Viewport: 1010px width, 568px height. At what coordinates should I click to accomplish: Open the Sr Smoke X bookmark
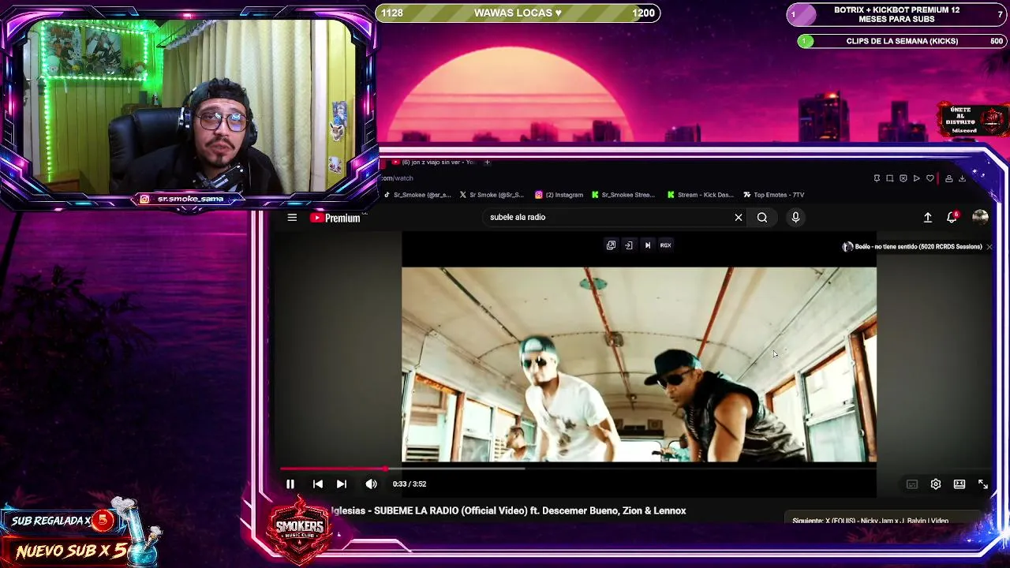[x=492, y=195]
